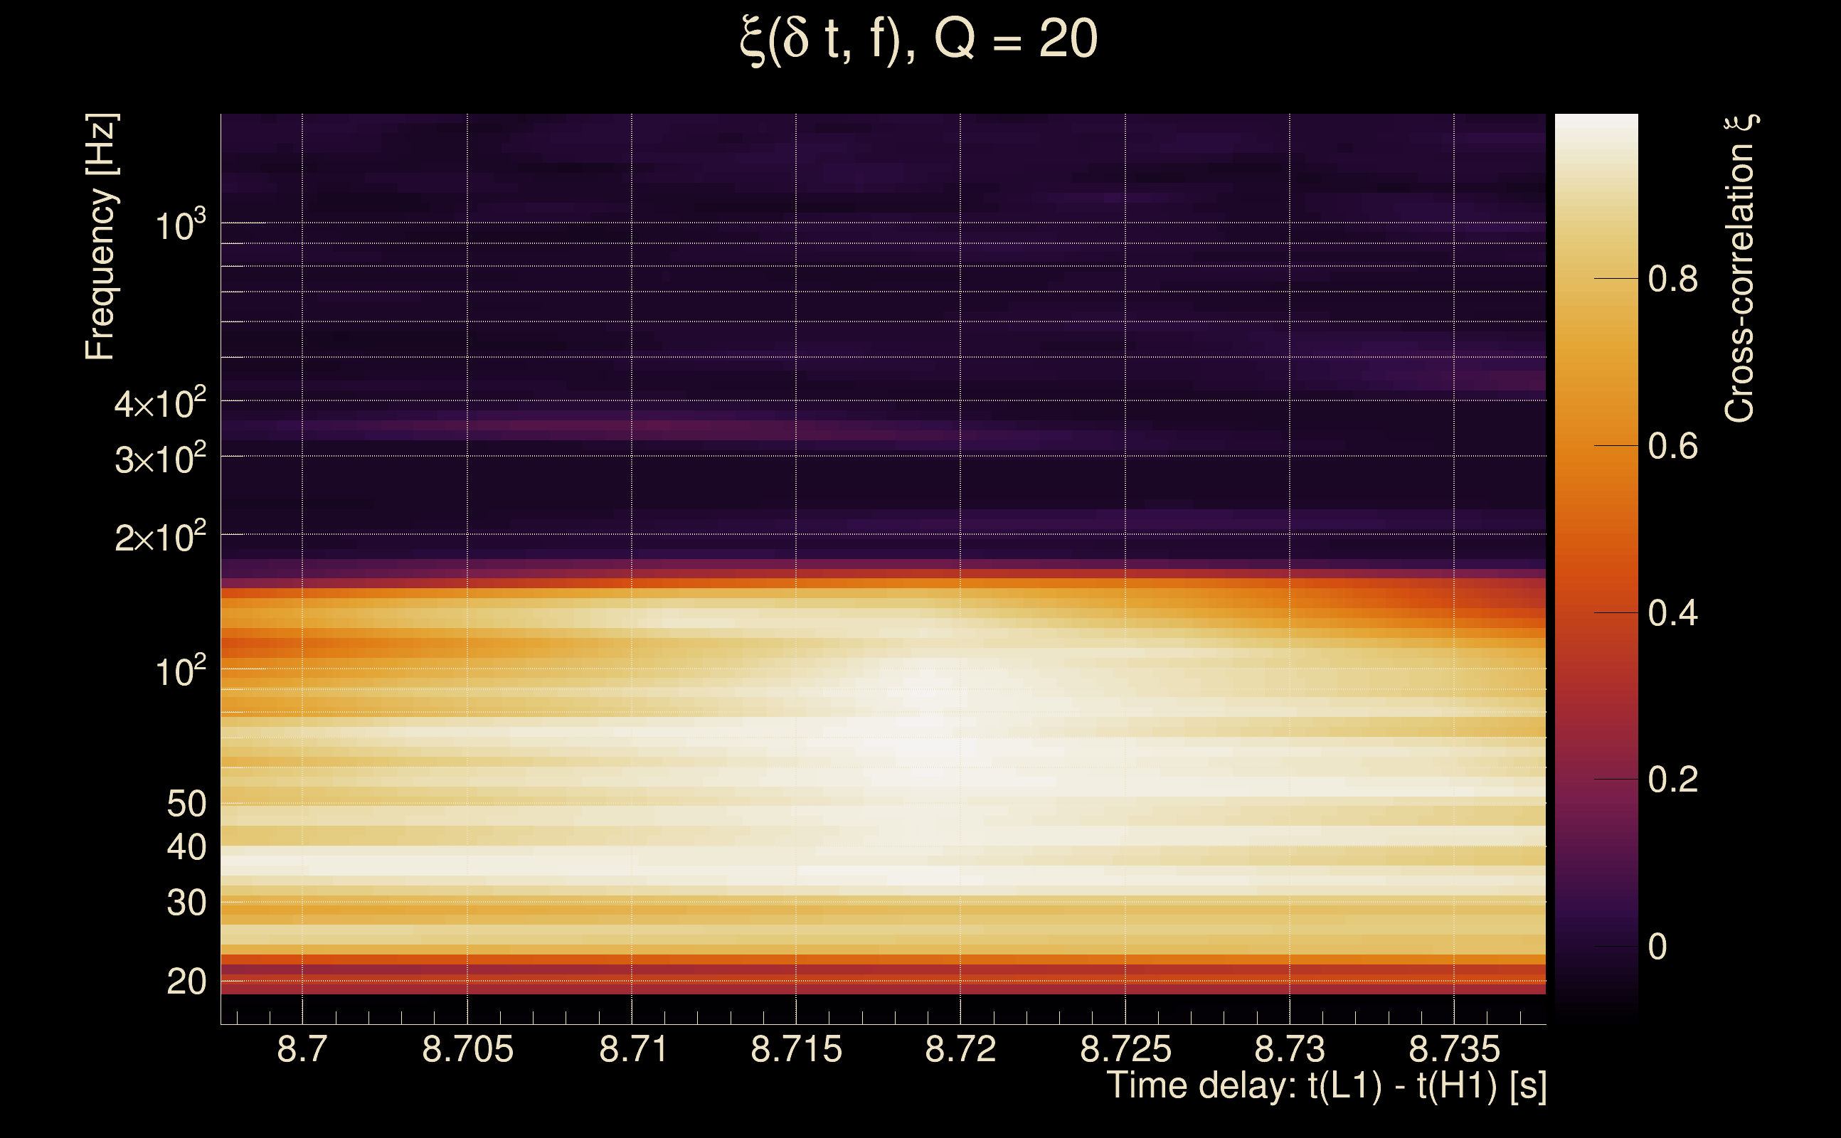Click the 20 Hz frequency tick label
Screen dimensions: 1841x1138
186,982
